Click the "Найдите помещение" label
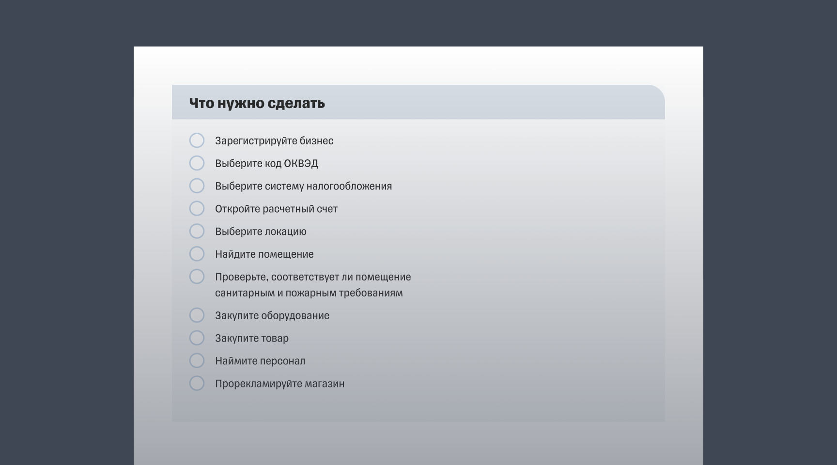This screenshot has height=465, width=837. coord(264,254)
